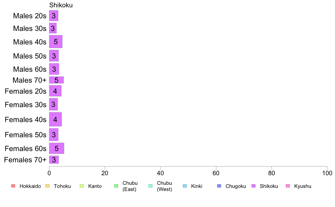
Task: Click the Kinki legend color swatch
Action: [185, 186]
